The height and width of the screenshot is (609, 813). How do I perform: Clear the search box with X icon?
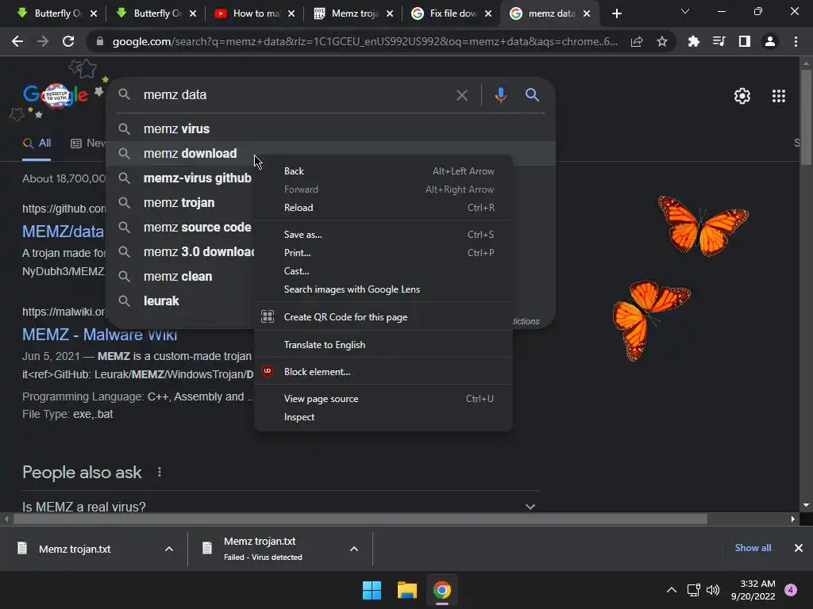click(x=461, y=95)
